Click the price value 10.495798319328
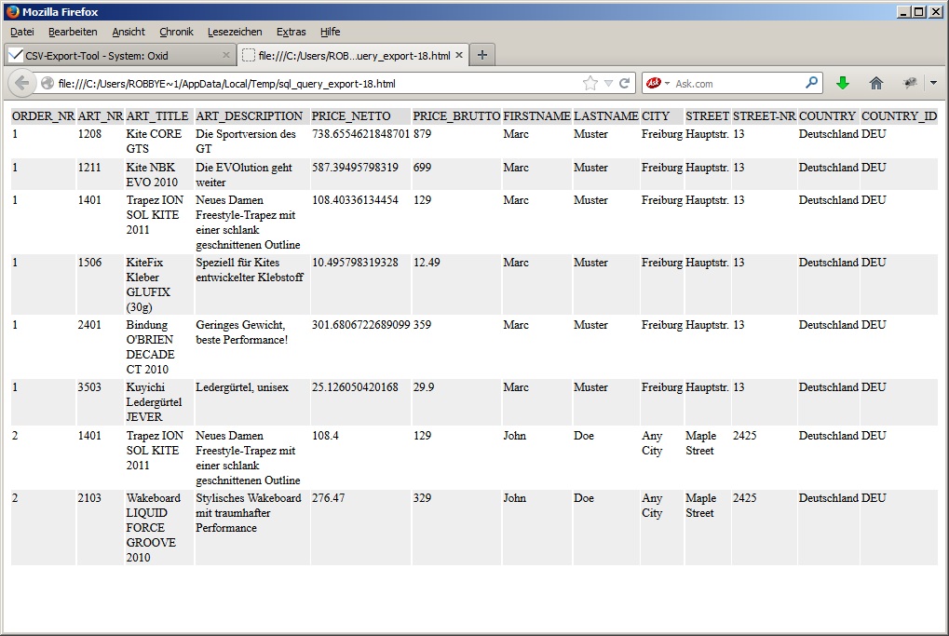The image size is (949, 636). (355, 262)
